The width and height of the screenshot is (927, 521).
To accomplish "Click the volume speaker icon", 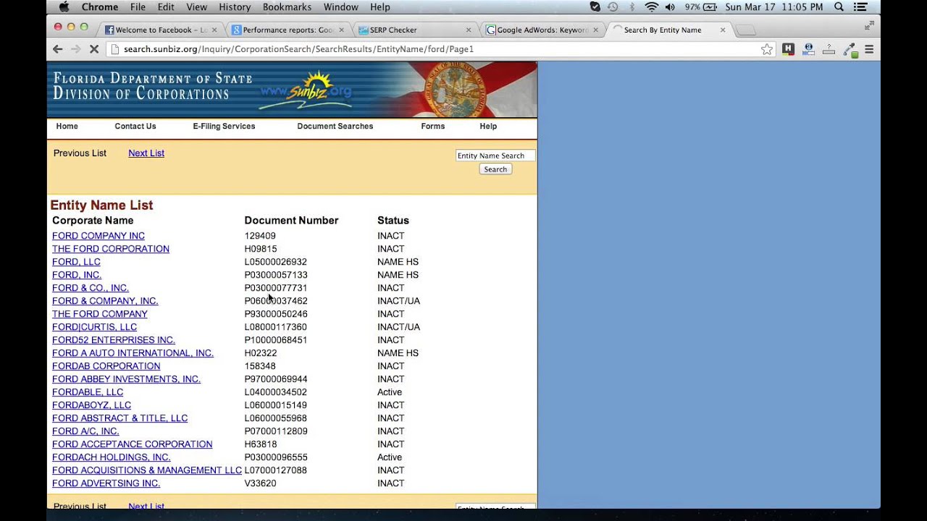I will coord(670,7).
